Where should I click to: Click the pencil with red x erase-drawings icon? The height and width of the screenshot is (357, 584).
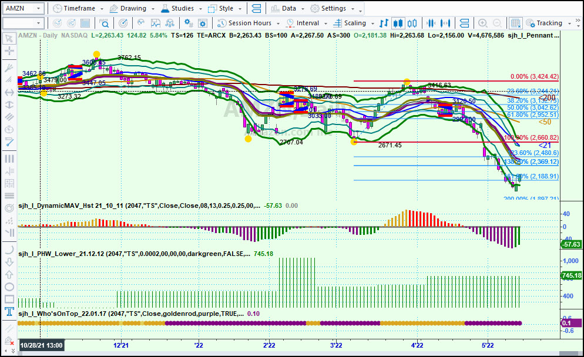coord(9,341)
